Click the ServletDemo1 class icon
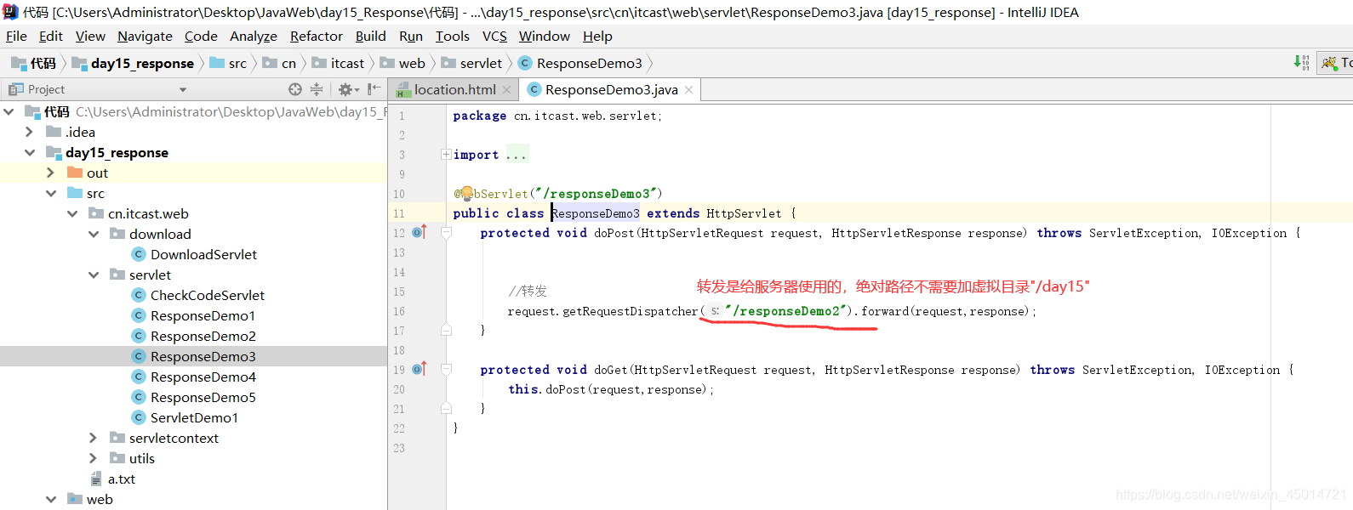The image size is (1353, 510). 139,417
